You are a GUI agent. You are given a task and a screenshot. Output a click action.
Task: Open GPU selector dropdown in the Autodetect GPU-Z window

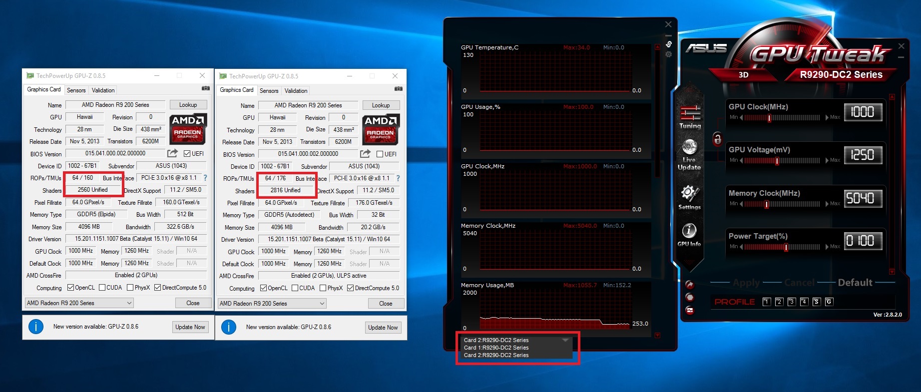[x=272, y=304]
